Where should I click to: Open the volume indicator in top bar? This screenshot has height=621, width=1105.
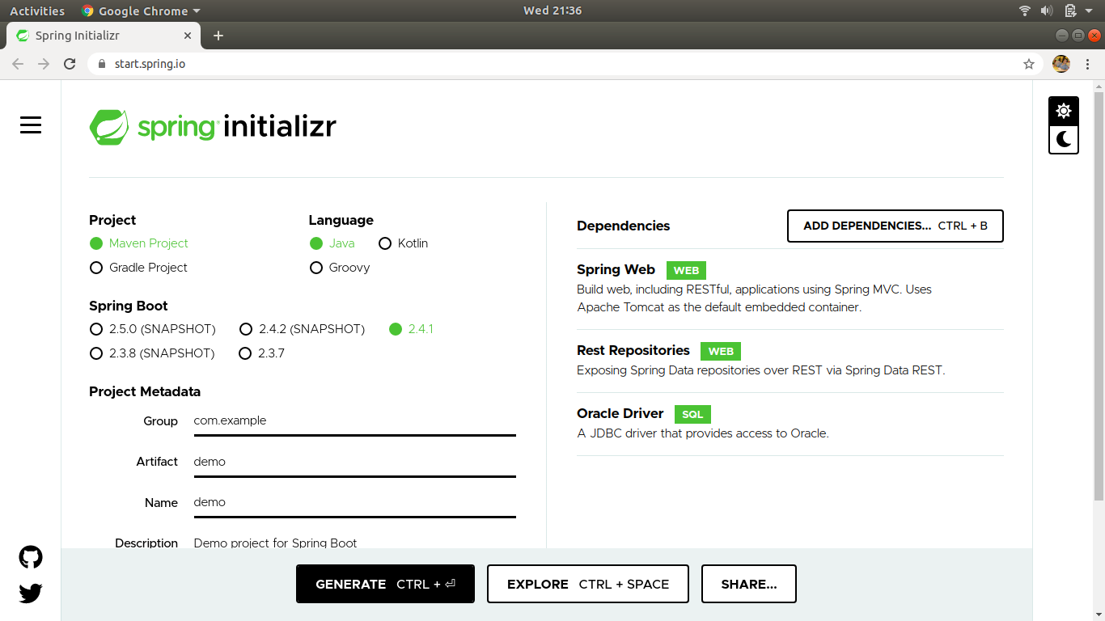pyautogui.click(x=1047, y=11)
